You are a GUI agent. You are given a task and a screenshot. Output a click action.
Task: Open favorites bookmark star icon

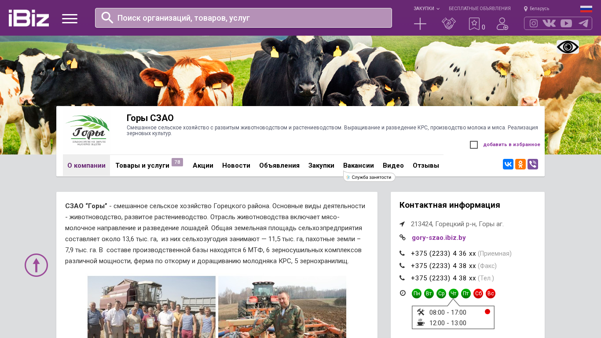click(474, 24)
